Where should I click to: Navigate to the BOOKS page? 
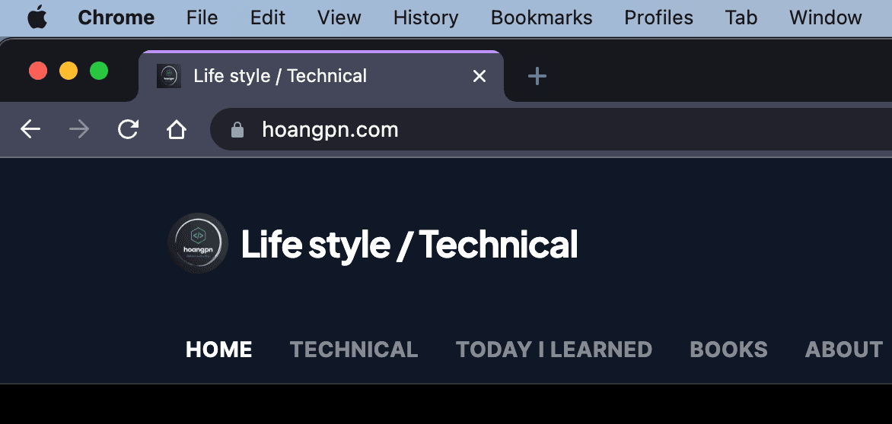728,350
